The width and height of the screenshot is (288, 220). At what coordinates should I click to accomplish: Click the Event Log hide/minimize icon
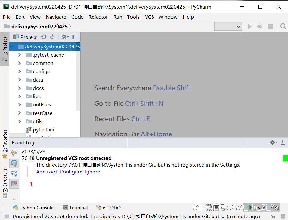tap(283, 142)
